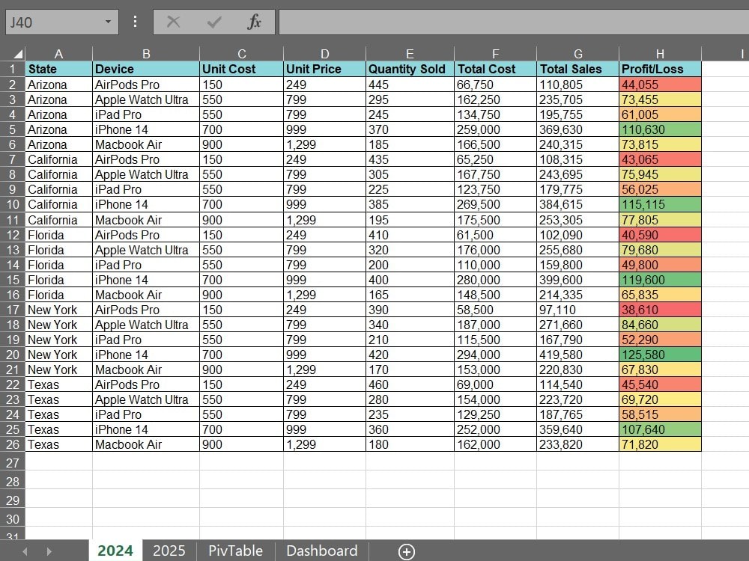The image size is (749, 561).
Task: Click the Cancel X icon in formula bar
Action: [x=174, y=22]
